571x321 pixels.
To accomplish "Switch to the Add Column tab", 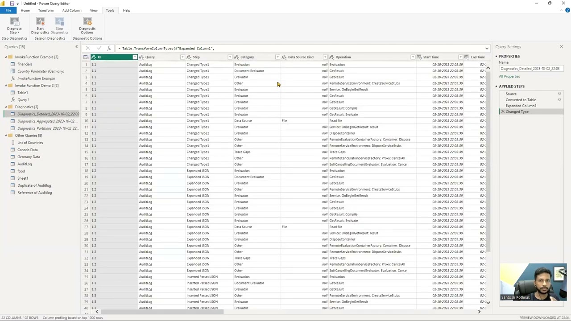I will pyautogui.click(x=72, y=10).
